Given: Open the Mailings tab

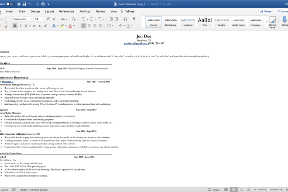Looking at the screenshot, I should point(85,11).
